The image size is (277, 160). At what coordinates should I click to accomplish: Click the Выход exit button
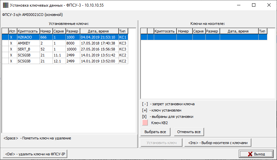[256, 154]
